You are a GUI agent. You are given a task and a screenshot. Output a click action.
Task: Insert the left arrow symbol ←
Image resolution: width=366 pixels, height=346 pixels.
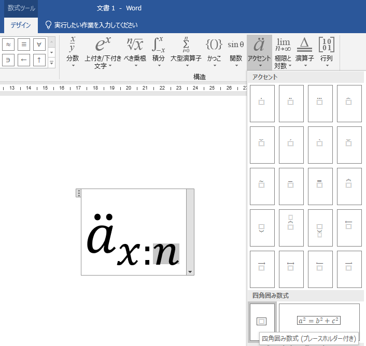(x=23, y=60)
